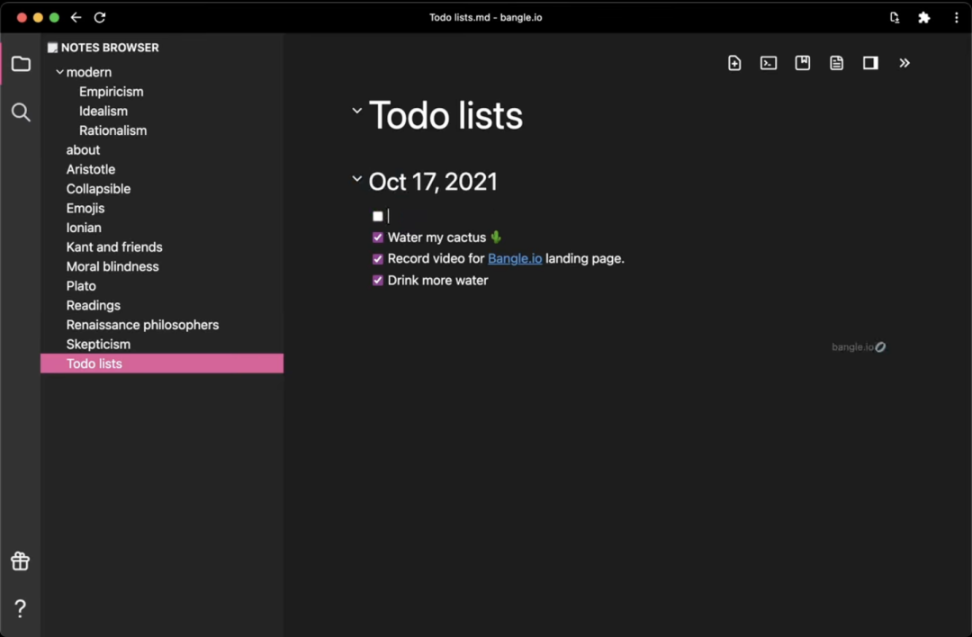Check the empty todo checkbox

pyautogui.click(x=377, y=216)
